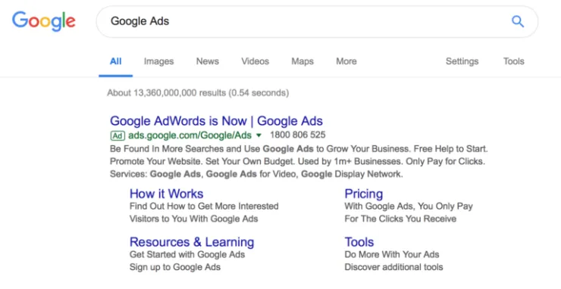561x289 pixels.
Task: Switch to the Videos tab
Action: (255, 61)
